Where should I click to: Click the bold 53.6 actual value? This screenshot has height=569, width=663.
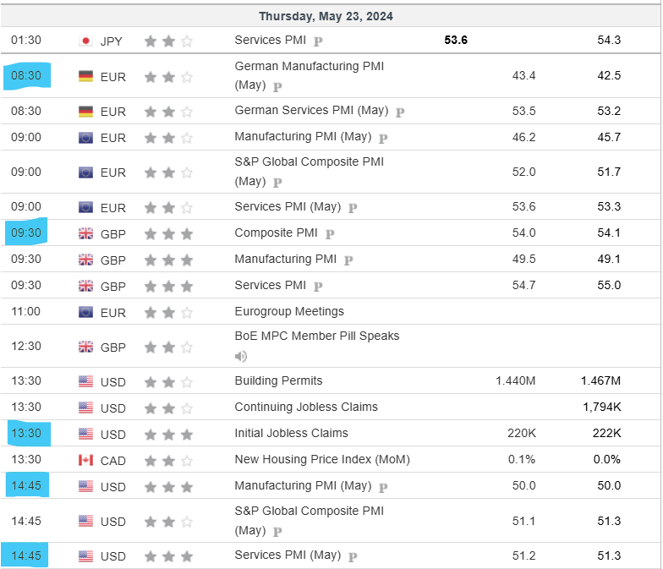[x=456, y=41]
